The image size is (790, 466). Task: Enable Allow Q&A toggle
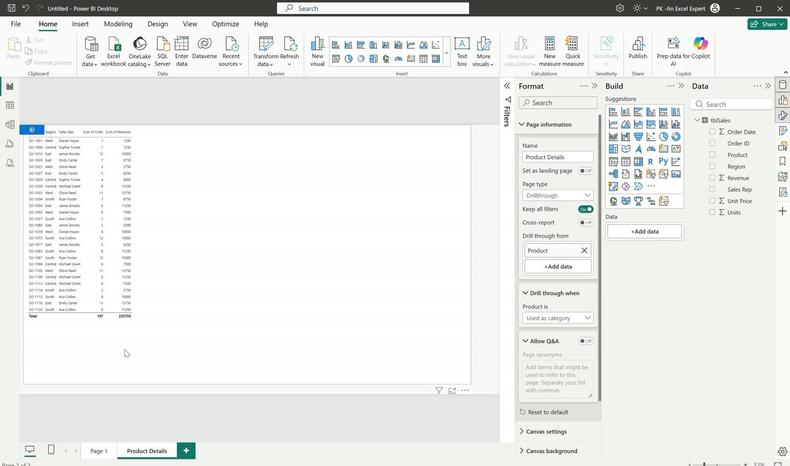tap(586, 341)
